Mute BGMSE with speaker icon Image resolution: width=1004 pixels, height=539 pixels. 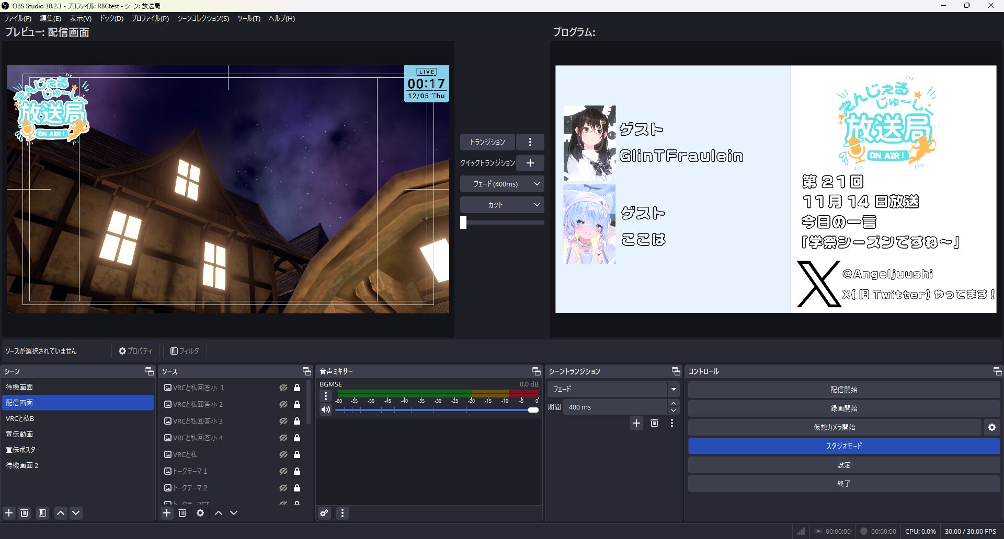tap(326, 409)
